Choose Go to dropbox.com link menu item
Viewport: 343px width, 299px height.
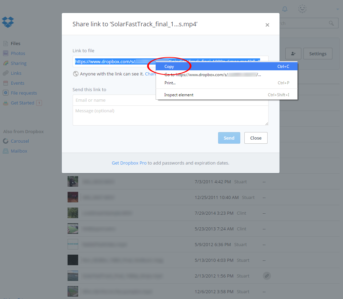pos(227,75)
